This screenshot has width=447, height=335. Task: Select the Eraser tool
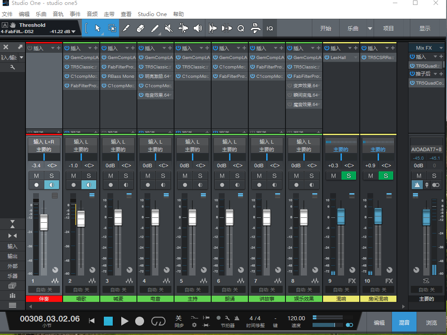coord(139,28)
